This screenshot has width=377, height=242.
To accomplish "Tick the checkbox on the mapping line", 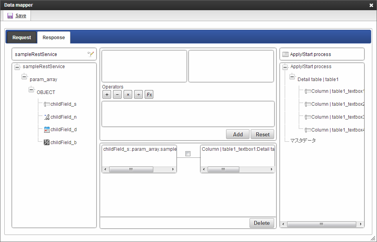I will coord(188,154).
